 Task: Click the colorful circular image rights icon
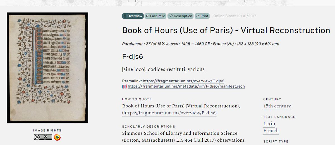(57, 137)
